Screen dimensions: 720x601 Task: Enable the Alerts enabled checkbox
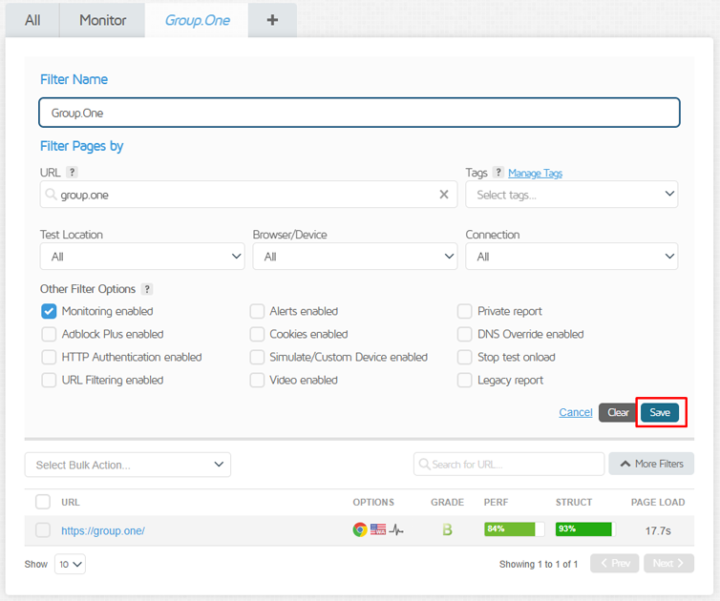coord(257,311)
